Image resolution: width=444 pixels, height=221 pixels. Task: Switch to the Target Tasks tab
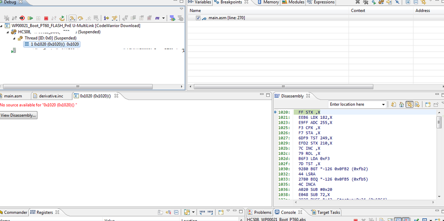point(326,212)
